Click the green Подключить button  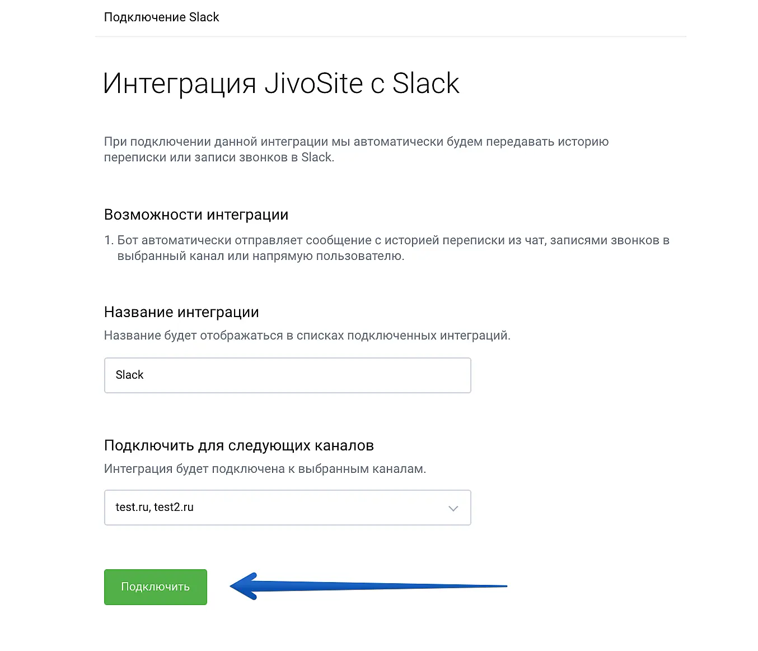155,587
